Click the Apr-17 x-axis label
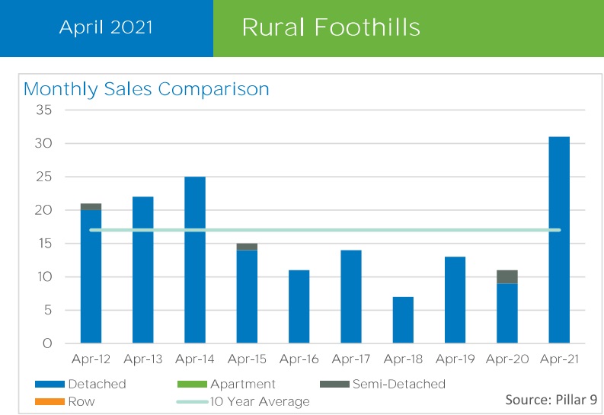This screenshot has height=415, width=604. (350, 358)
